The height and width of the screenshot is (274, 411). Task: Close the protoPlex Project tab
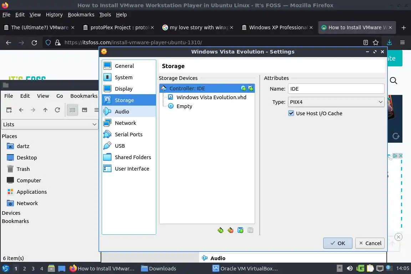pyautogui.click(x=152, y=27)
